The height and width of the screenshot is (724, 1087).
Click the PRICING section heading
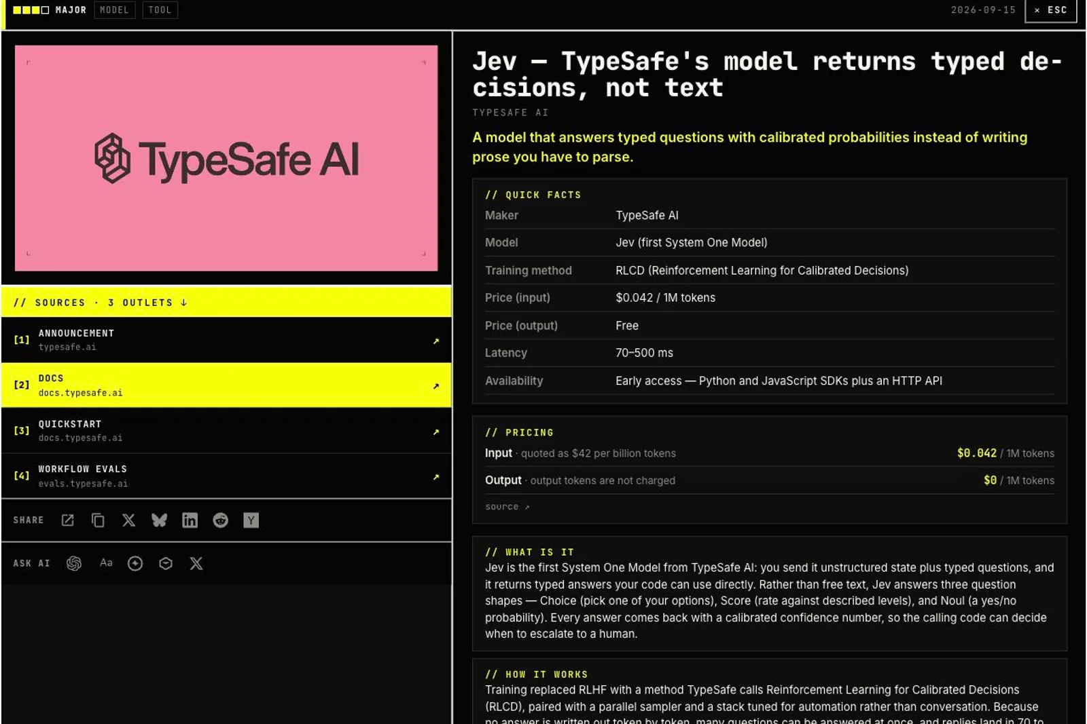pyautogui.click(x=519, y=432)
